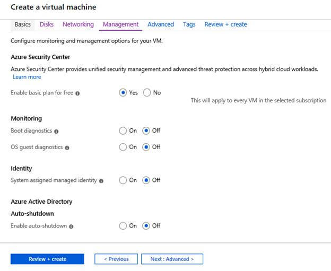Open info icon beside Enable auto-shutdown
Screen dimensions: 331x271
[72, 226]
